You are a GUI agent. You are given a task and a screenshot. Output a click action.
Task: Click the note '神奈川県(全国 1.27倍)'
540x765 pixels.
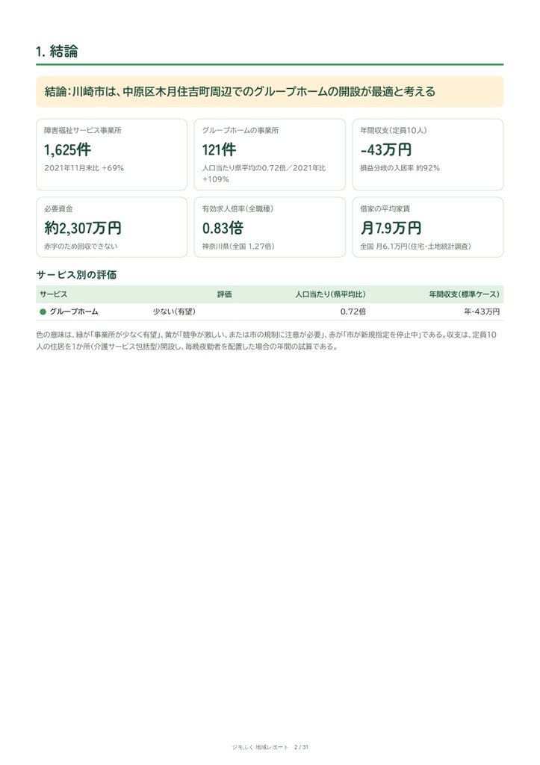pos(238,247)
